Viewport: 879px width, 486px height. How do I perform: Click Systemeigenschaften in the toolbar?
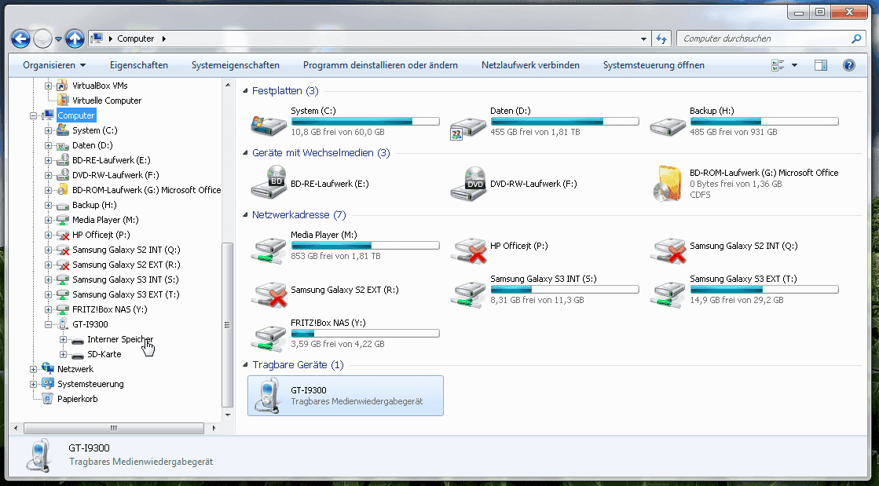tap(236, 65)
